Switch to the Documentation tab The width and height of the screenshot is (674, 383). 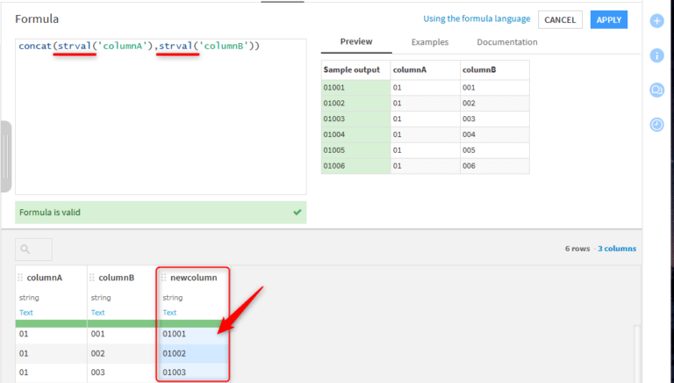click(506, 42)
